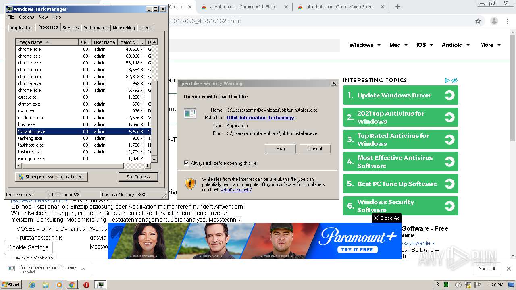
Task: Select the winlogon.exe process row
Action: [x=84, y=159]
